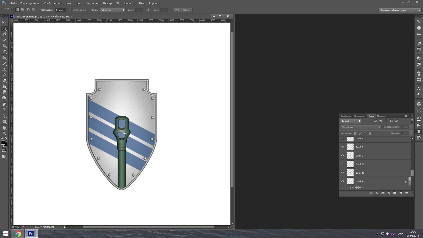Select the Crop tool
423x238 pixels.
point(4,46)
